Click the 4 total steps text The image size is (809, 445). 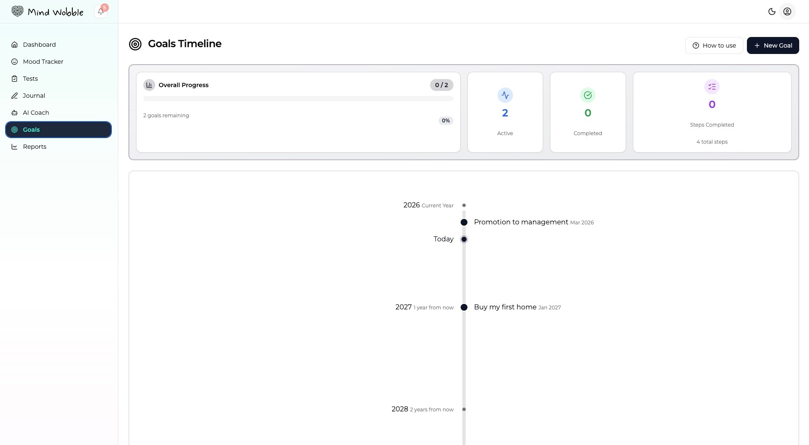[x=712, y=142]
